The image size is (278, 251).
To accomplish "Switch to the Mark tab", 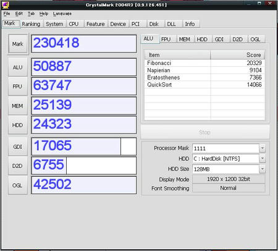I will click(11, 23).
